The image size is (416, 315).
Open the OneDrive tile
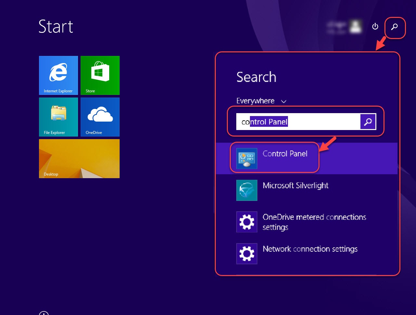coord(100,117)
